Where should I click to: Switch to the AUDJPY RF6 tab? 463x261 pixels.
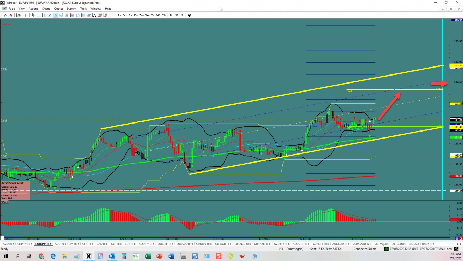click(x=146, y=244)
